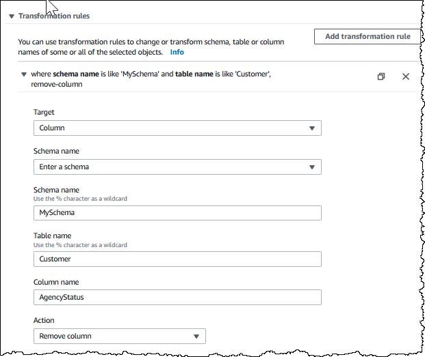
Task: Click the Action field label
Action: [44, 320]
